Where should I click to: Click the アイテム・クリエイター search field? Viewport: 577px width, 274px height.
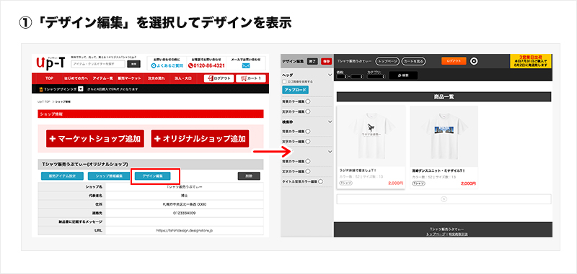(98, 64)
